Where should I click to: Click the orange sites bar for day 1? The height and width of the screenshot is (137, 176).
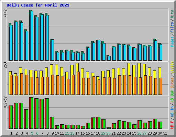pos(11,85)
